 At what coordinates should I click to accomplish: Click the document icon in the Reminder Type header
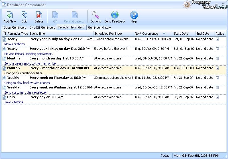coord(4,34)
